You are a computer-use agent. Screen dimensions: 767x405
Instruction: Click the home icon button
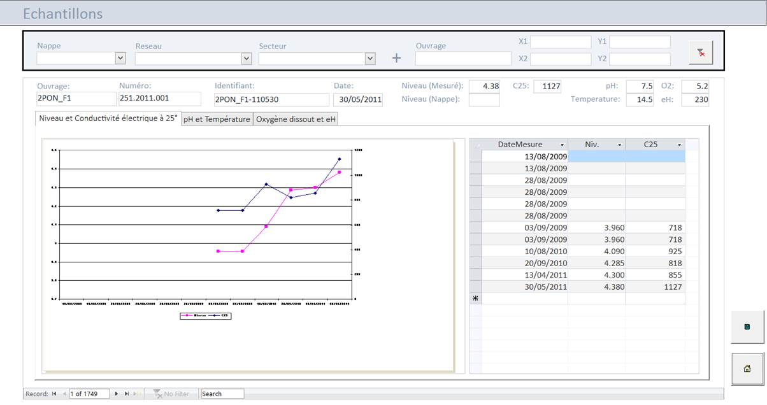click(747, 369)
